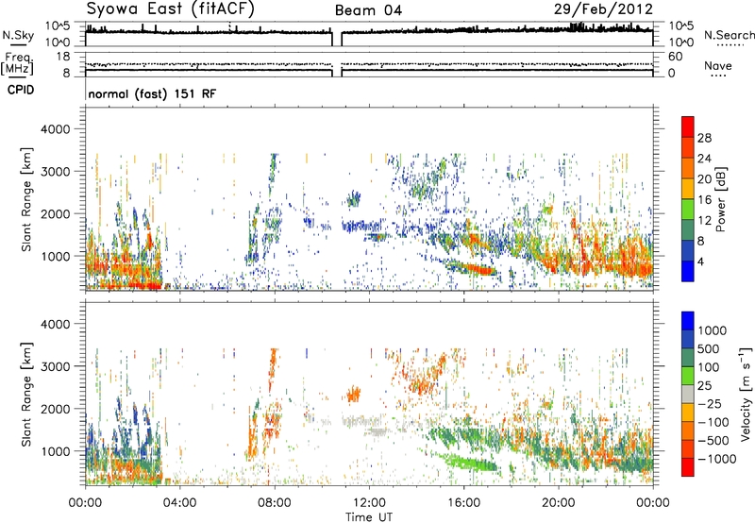
Task: Click the "2000" tick of the velocity panel
Action: (55, 409)
